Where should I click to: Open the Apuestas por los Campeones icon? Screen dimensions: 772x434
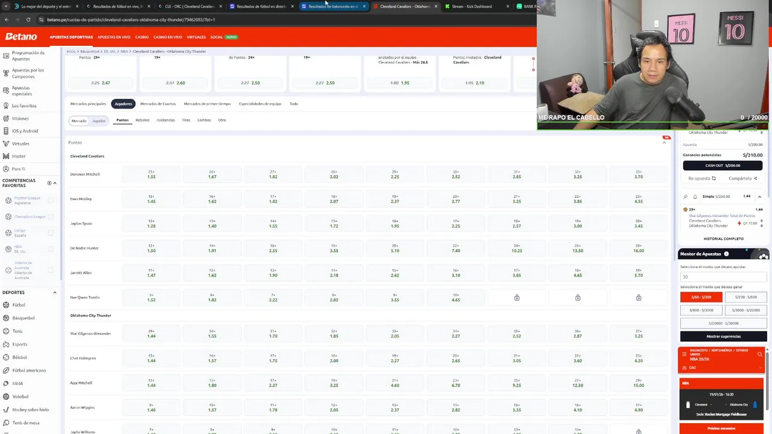[x=5, y=74]
